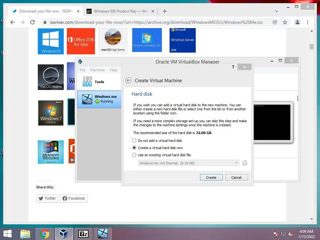Click the back arrow in Create Virtual Machine

point(128,80)
